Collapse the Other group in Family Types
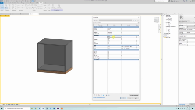The image size is (195, 110). coord(138,50)
